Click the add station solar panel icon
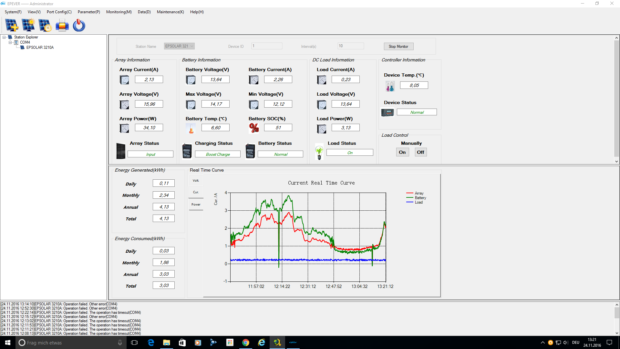The height and width of the screenshot is (349, 620). [12, 25]
